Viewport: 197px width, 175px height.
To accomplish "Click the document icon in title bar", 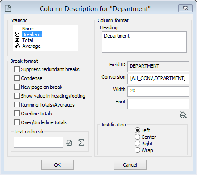I will pos(8,8).
